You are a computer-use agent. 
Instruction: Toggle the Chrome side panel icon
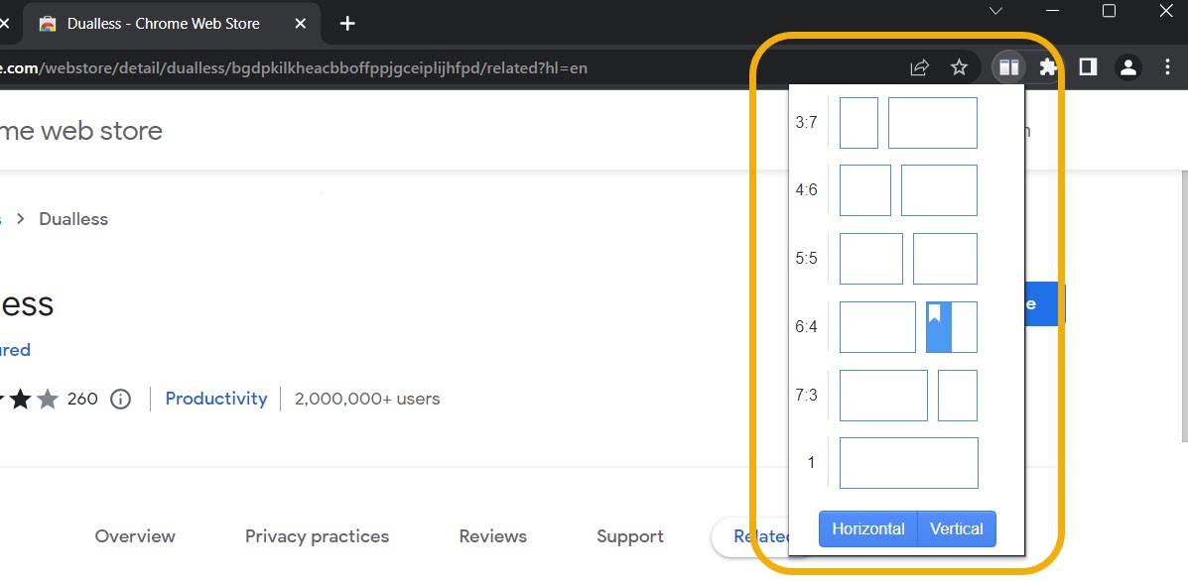click(1088, 67)
